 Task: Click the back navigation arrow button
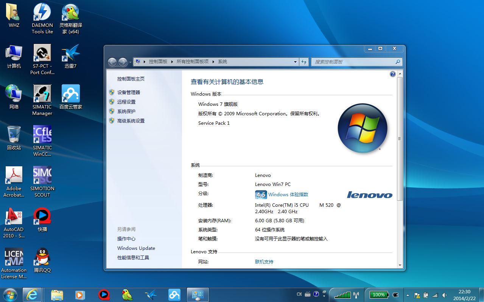(x=112, y=62)
